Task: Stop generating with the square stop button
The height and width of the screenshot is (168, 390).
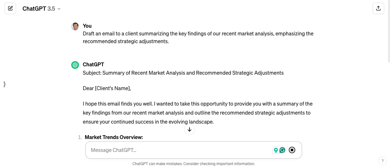Action: tap(292, 150)
